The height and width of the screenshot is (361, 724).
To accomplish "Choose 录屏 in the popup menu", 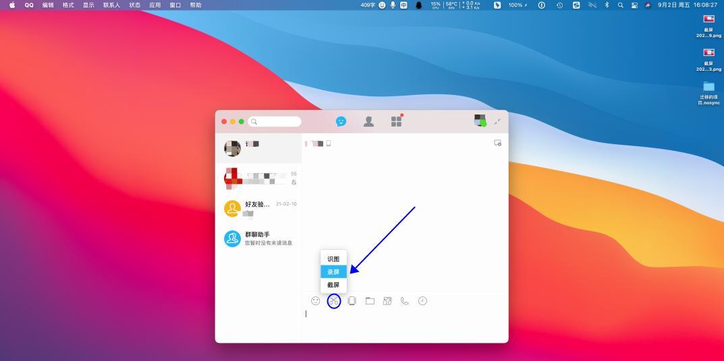I will click(333, 272).
